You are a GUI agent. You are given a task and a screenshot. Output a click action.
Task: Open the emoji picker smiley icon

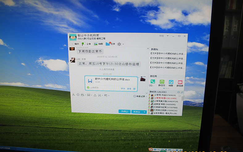78,95
